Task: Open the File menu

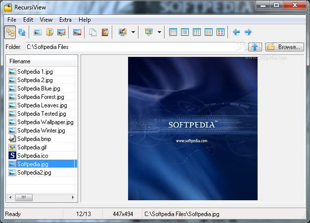Action: tap(12, 20)
